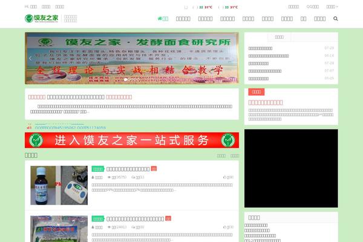Open the sidebar news row dated 07-07

291,71
